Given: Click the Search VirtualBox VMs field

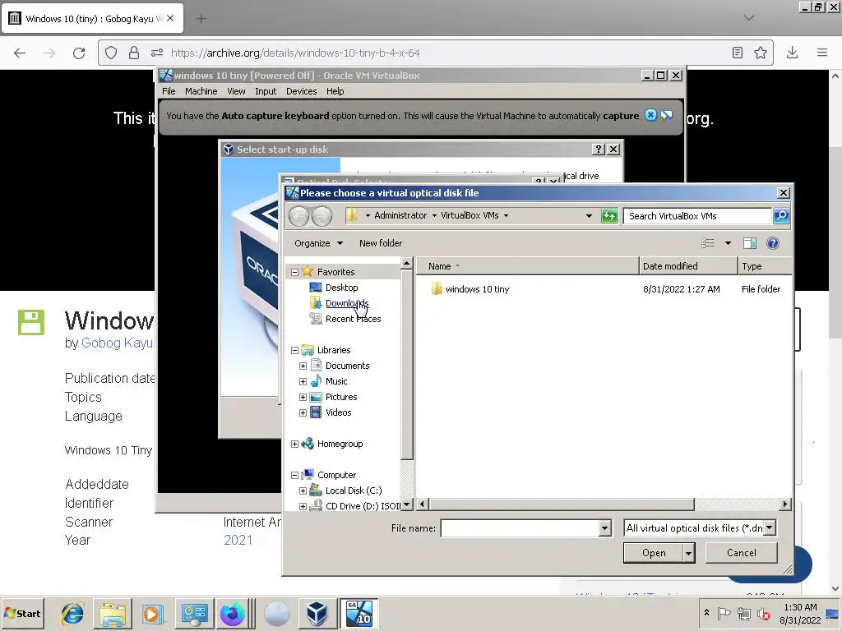Looking at the screenshot, I should click(x=697, y=216).
